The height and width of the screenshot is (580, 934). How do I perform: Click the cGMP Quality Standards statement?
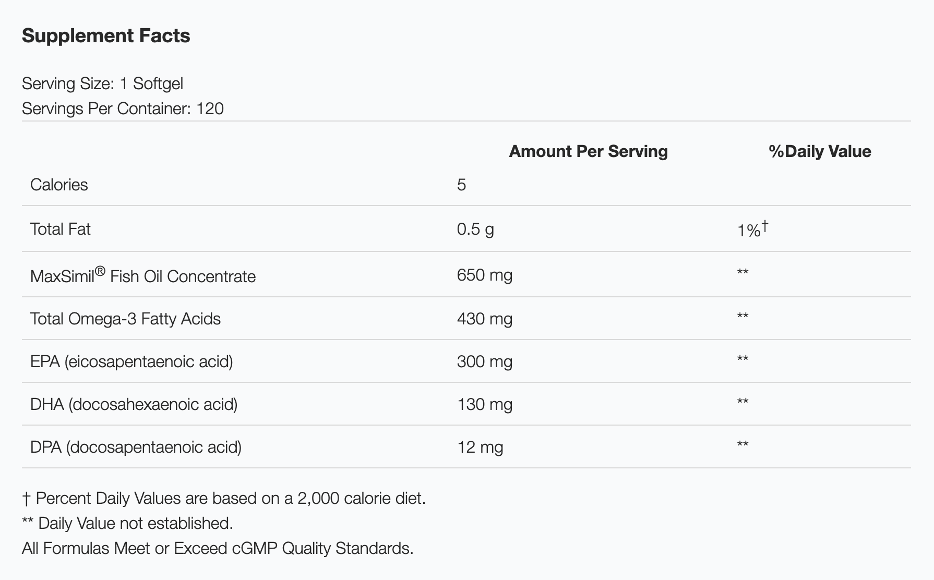(218, 548)
